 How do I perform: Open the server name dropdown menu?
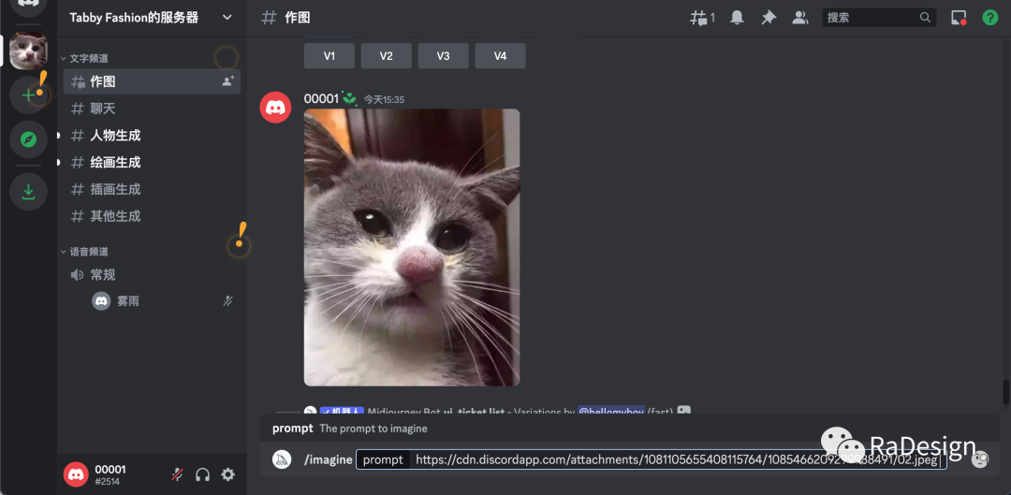click(227, 18)
